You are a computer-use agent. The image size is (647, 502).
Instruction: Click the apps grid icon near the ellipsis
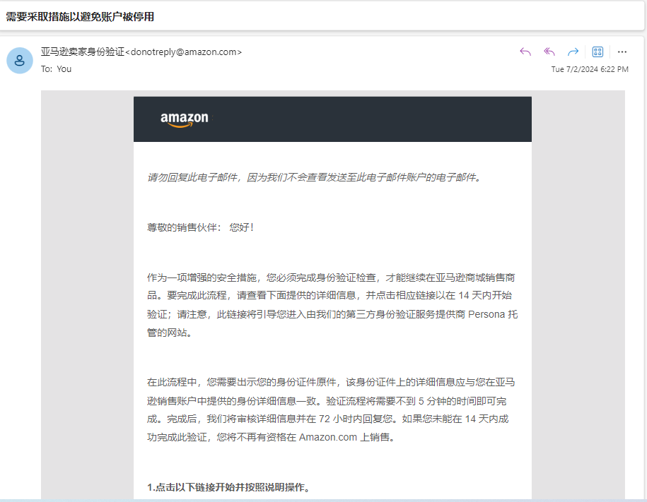(x=597, y=52)
